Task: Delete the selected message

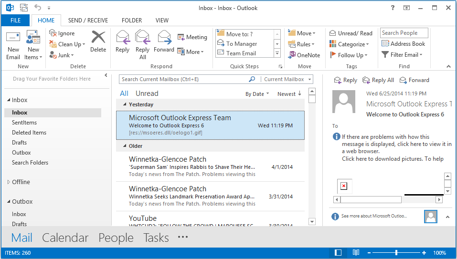Action: (98, 41)
